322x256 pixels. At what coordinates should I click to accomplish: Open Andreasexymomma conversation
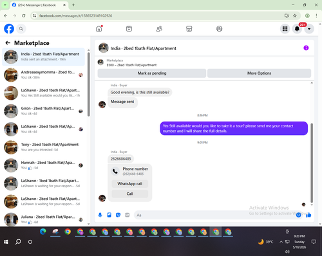[x=44, y=75]
